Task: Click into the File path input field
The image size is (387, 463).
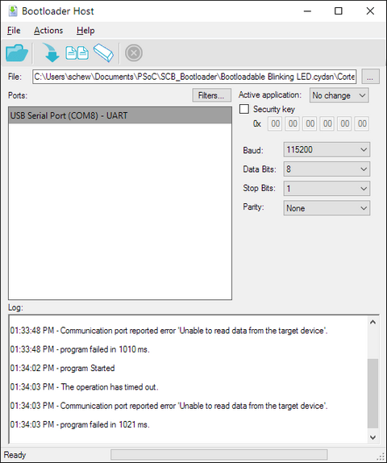Action: (194, 77)
